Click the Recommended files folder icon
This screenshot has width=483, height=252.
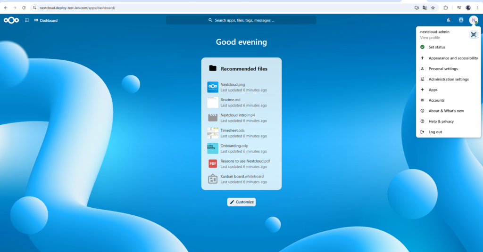(x=213, y=68)
